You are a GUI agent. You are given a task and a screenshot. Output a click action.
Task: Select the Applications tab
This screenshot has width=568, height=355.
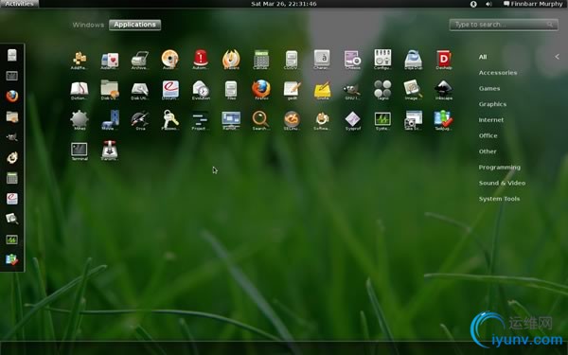[134, 25]
